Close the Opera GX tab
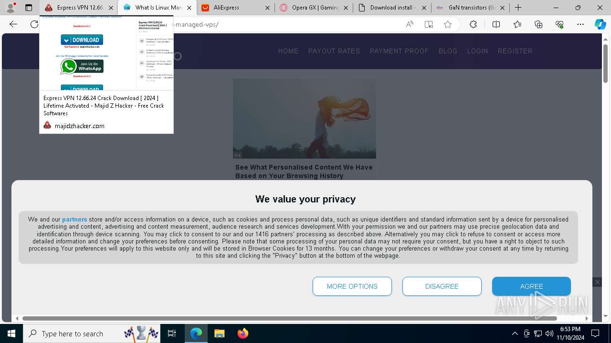The image size is (611, 343). click(x=345, y=8)
